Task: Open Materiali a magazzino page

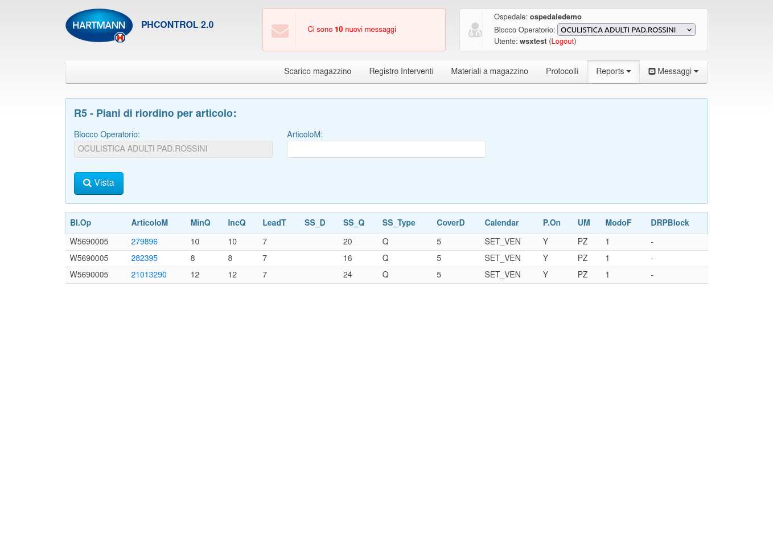Action: point(490,72)
